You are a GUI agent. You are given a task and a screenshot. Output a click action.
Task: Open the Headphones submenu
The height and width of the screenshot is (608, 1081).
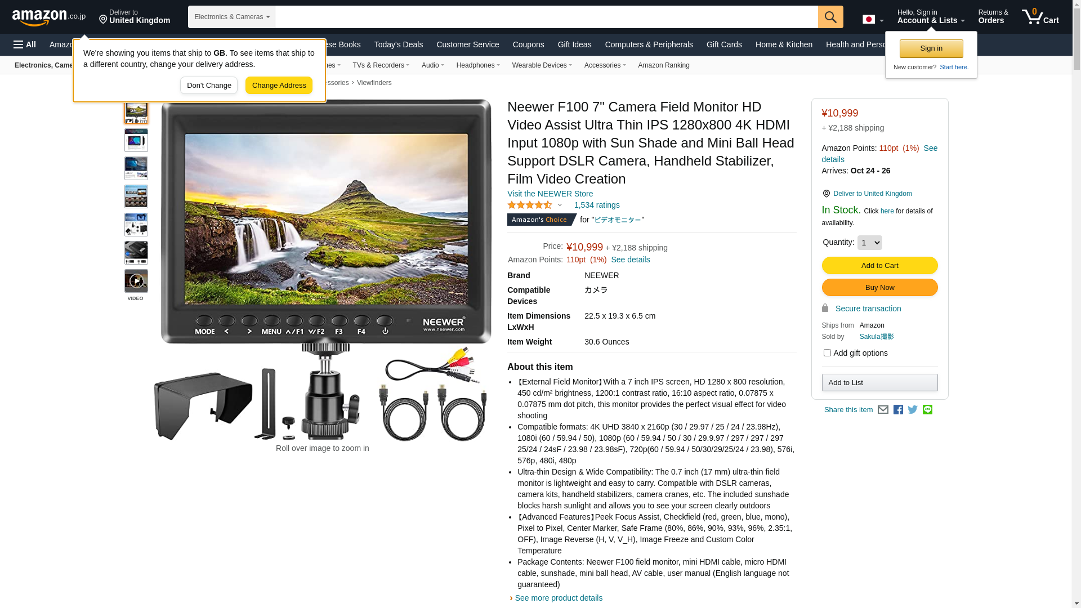click(x=478, y=65)
